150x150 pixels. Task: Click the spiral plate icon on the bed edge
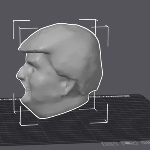coord(109,144)
